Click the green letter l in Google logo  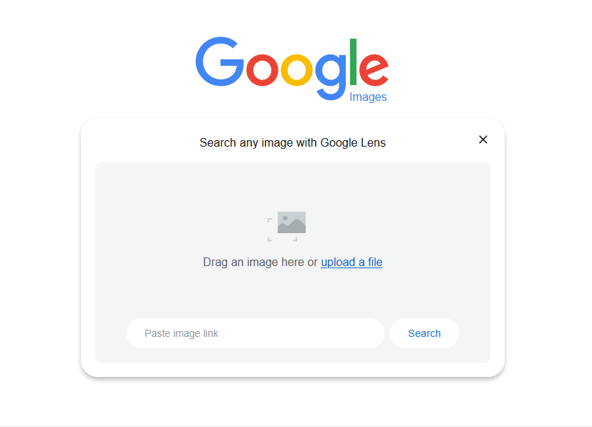[354, 62]
